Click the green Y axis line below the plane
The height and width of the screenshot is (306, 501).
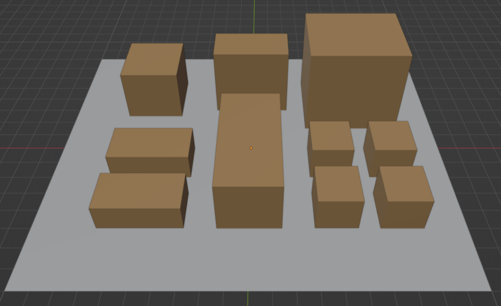point(248,298)
